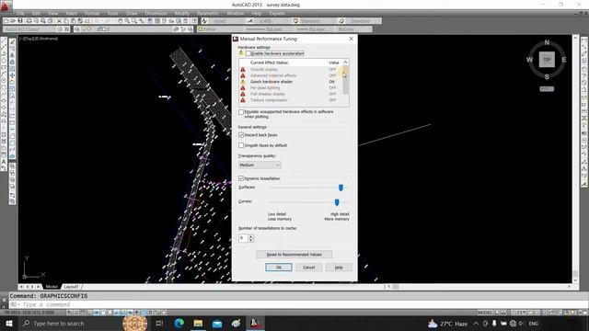
Task: Click the S compass letter on ViewCube
Action: [547, 77]
